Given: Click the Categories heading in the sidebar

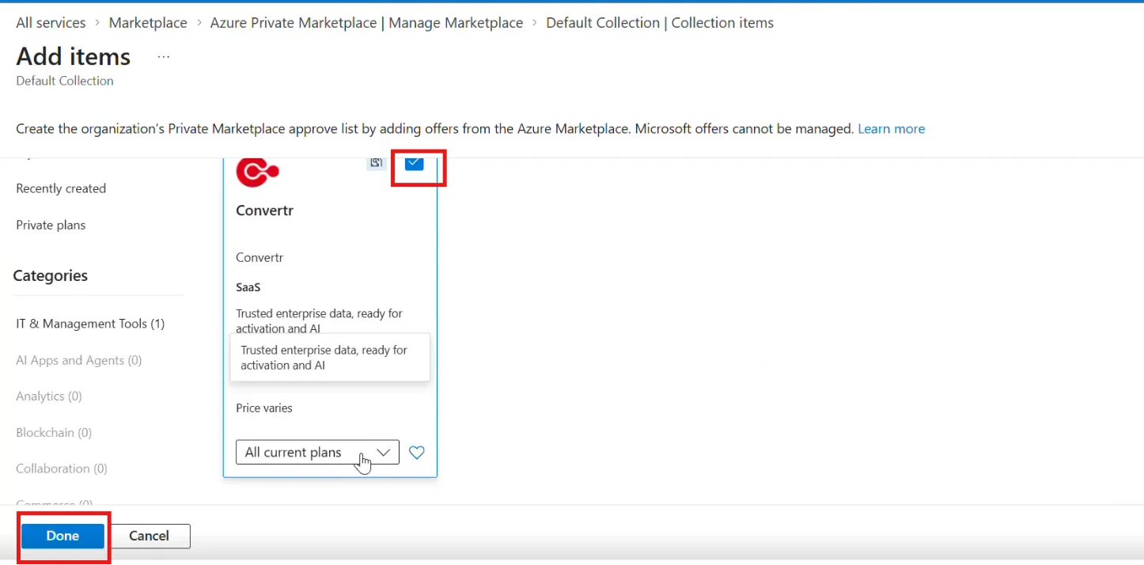Looking at the screenshot, I should (51, 275).
